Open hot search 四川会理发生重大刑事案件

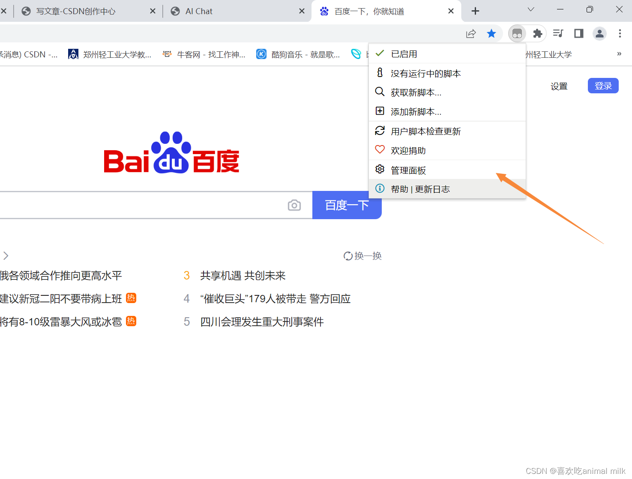[x=262, y=322]
